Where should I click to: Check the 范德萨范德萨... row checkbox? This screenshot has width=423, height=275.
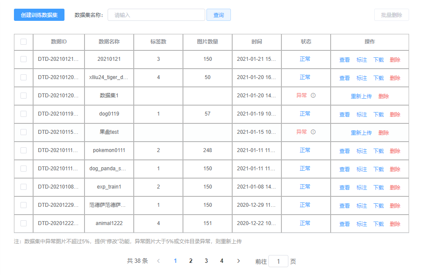[x=24, y=205]
